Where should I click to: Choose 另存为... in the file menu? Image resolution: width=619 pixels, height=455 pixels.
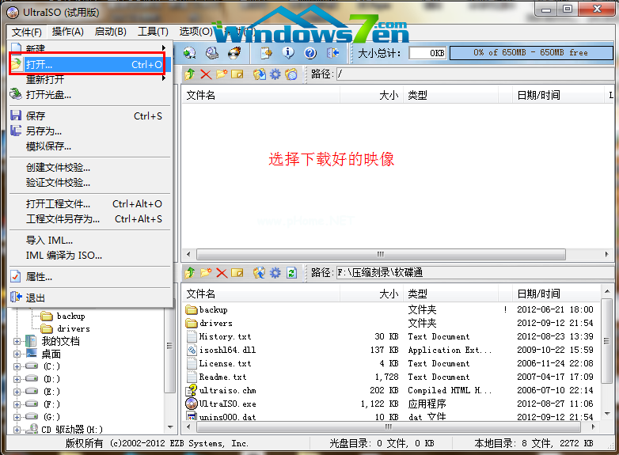44,131
